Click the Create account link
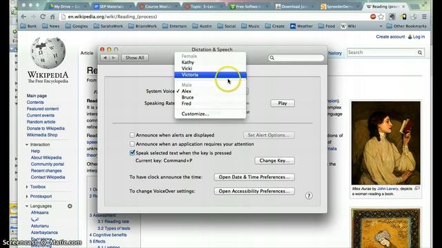The width and height of the screenshot is (442, 248). click(x=390, y=37)
